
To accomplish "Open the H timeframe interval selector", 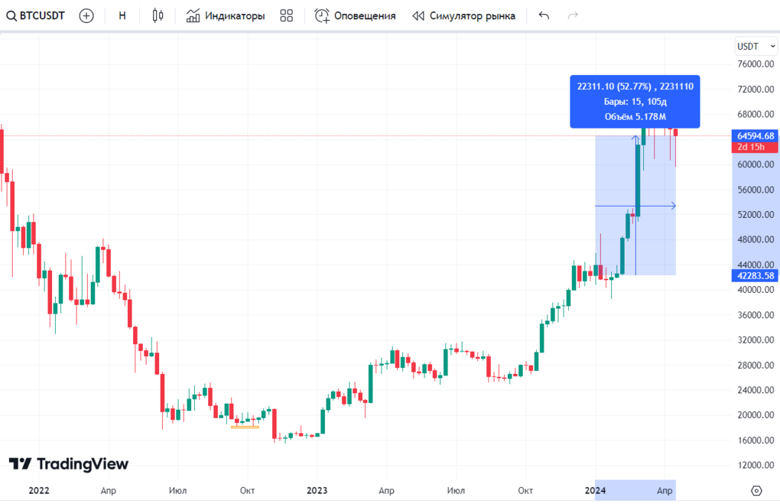I will tap(122, 15).
